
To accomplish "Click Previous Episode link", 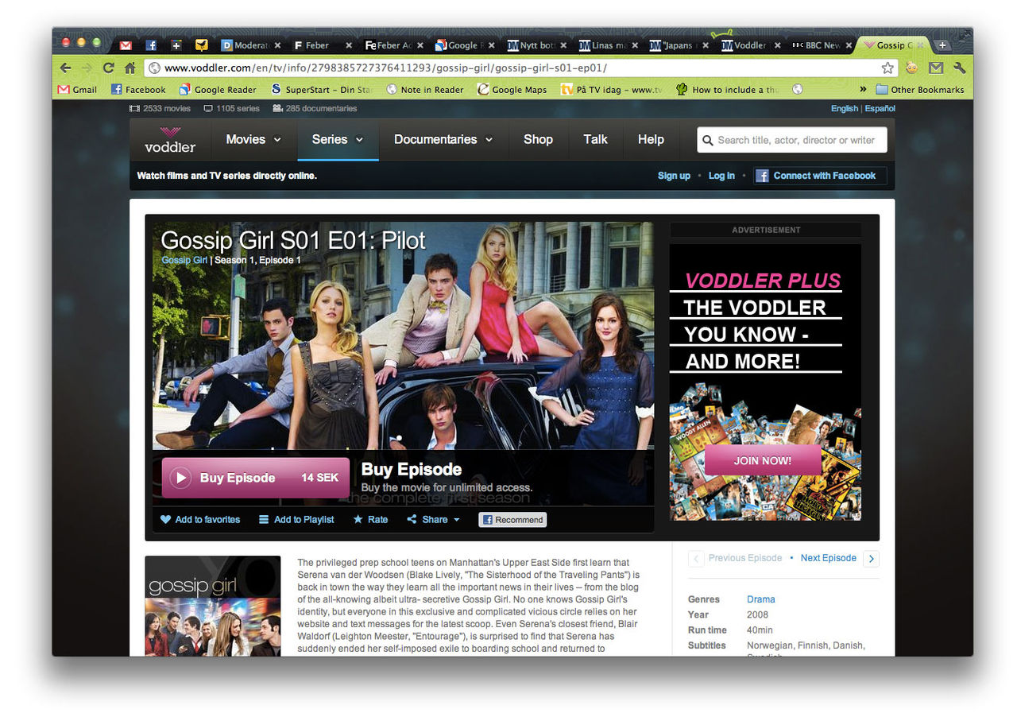I will 745,558.
